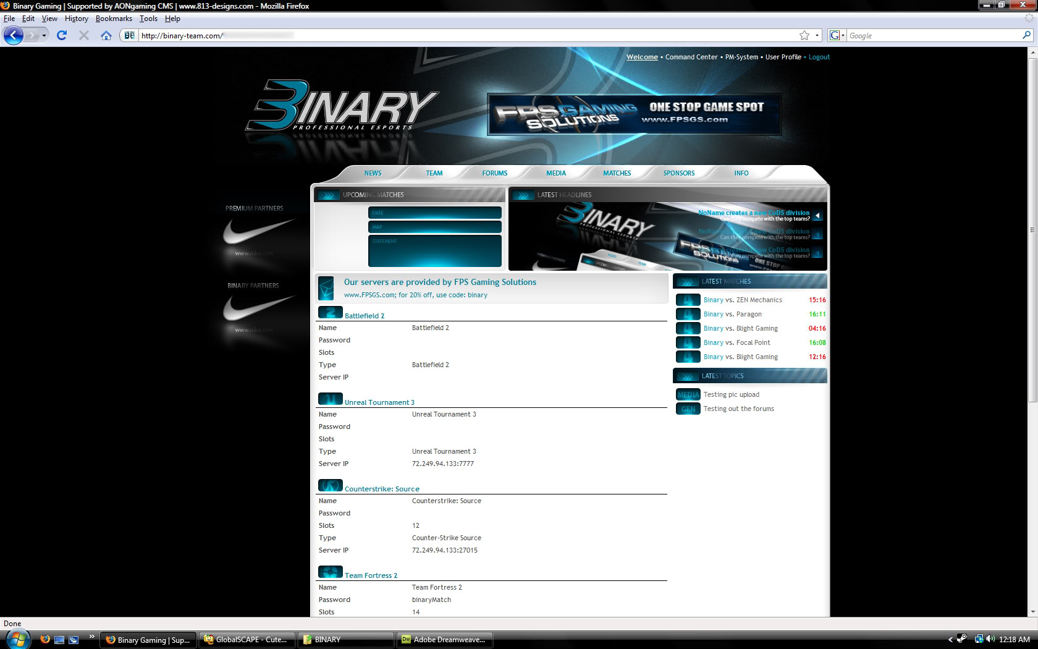This screenshot has height=649, width=1038.
Task: Open the Tools menu
Action: (148, 19)
